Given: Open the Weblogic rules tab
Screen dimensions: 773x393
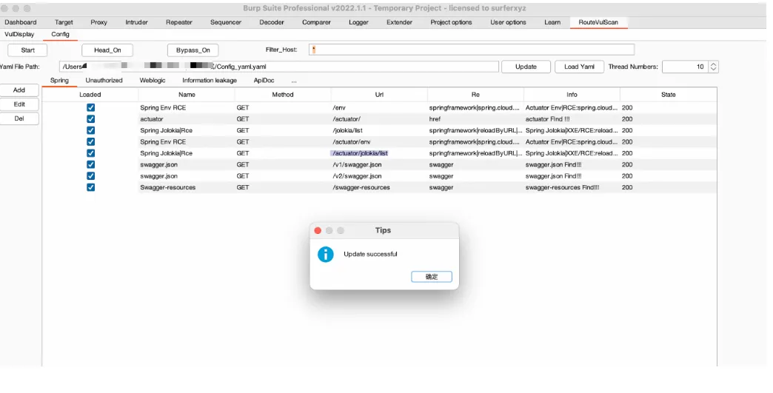Looking at the screenshot, I should [153, 80].
